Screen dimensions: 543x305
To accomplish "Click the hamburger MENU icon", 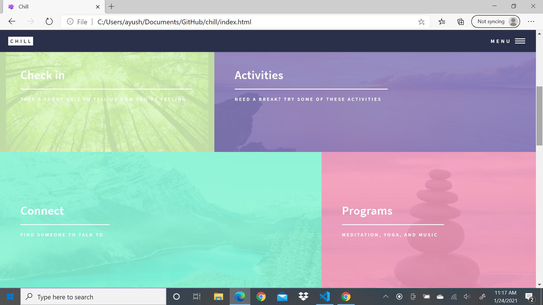I will pos(520,41).
